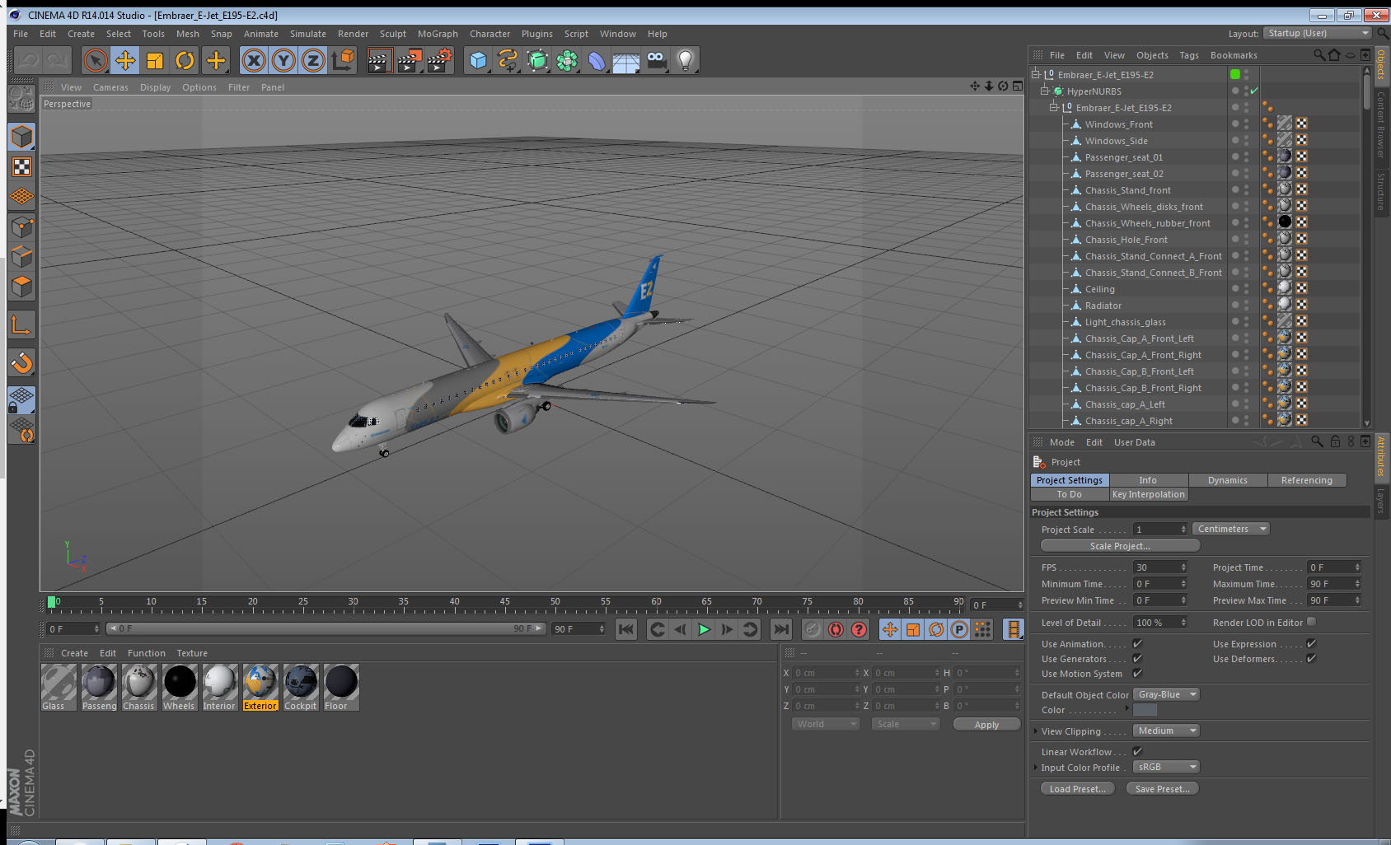Toggle Use Deformers checkbox
The width and height of the screenshot is (1391, 845).
coord(1311,658)
